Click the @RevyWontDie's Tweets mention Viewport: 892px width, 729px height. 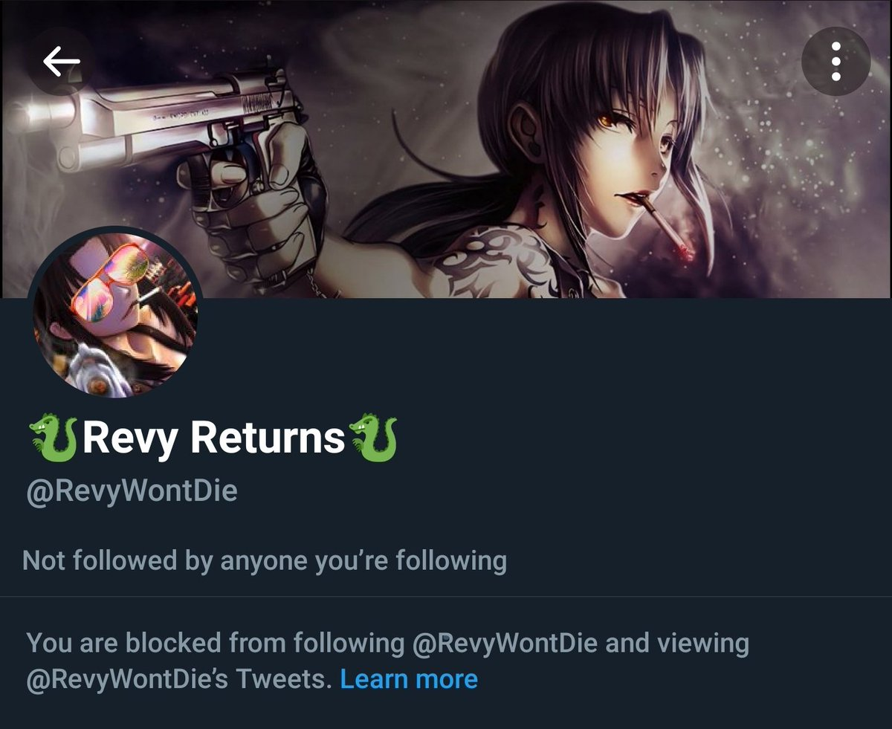(x=178, y=678)
